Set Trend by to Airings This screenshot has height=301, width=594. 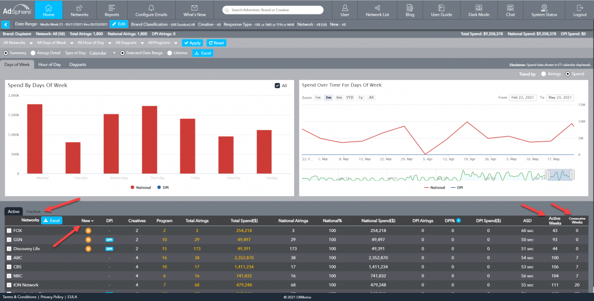click(544, 74)
